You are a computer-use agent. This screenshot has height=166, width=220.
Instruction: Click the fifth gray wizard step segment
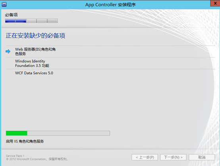point(52,21)
